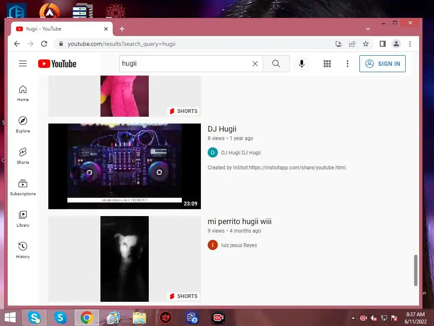Click the blue cube desktop icon
Image resolution: width=434 pixels, height=326 pixels.
(17, 11)
